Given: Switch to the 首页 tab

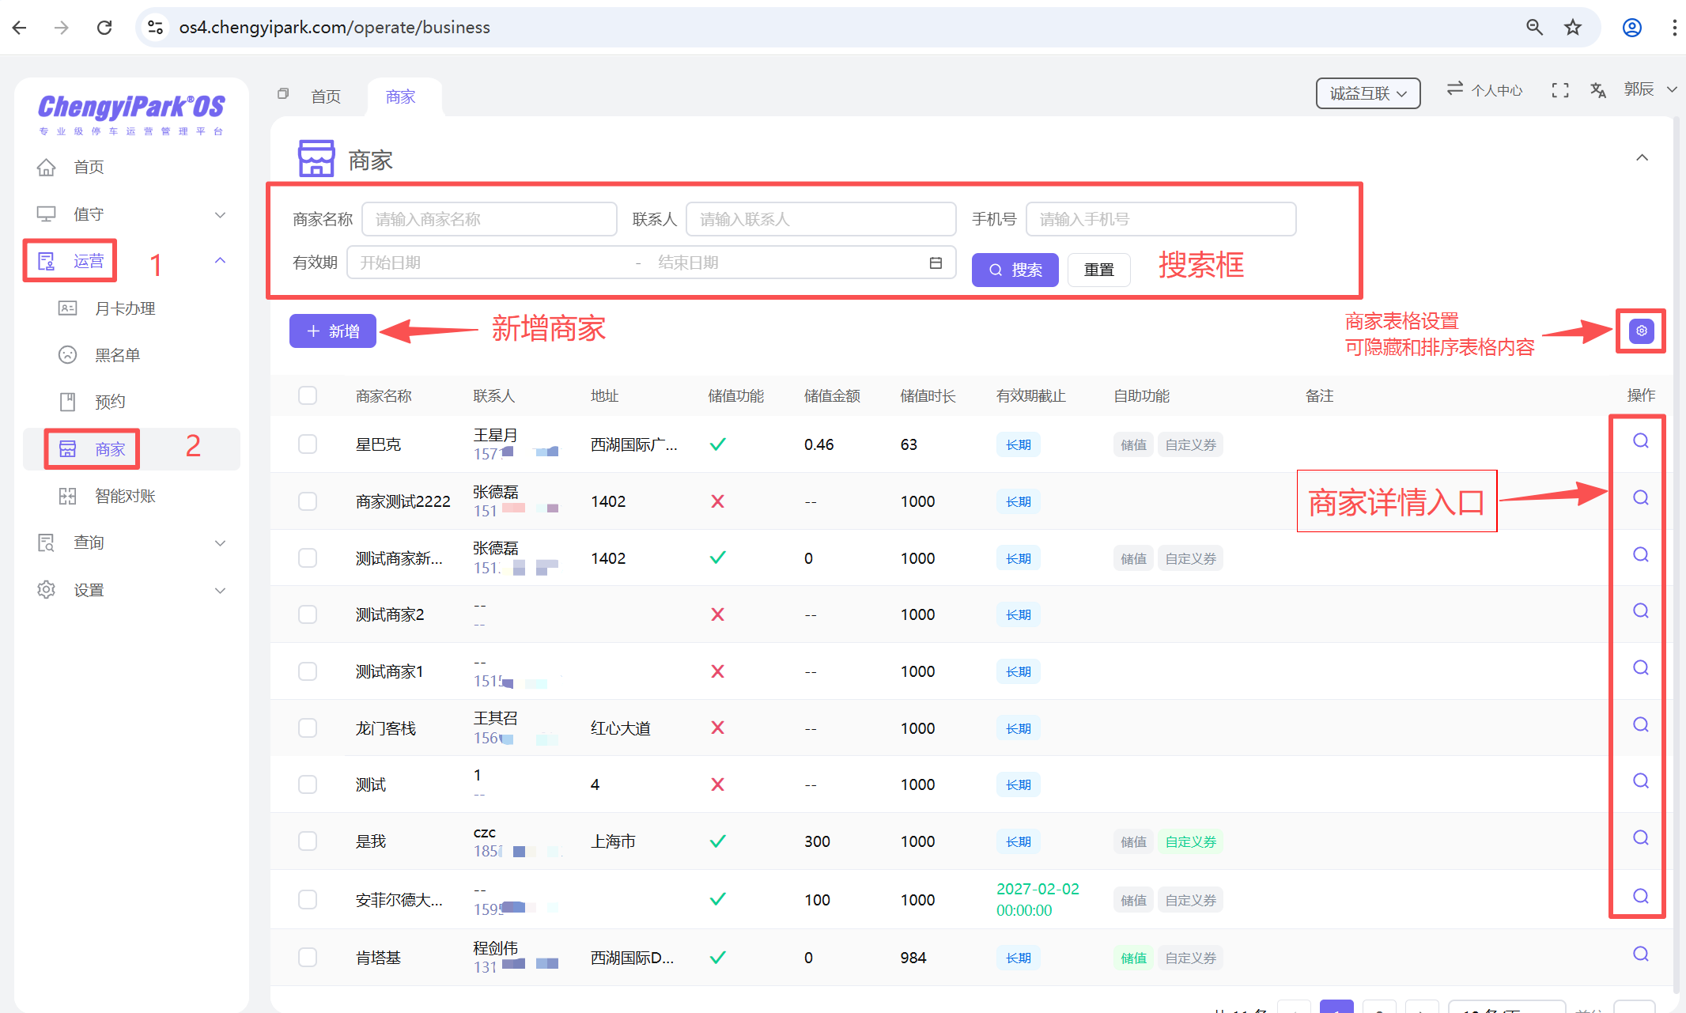Looking at the screenshot, I should (325, 96).
